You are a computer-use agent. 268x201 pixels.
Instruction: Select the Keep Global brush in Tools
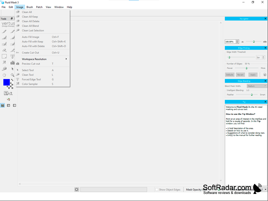pyautogui.click(x=4, y=44)
